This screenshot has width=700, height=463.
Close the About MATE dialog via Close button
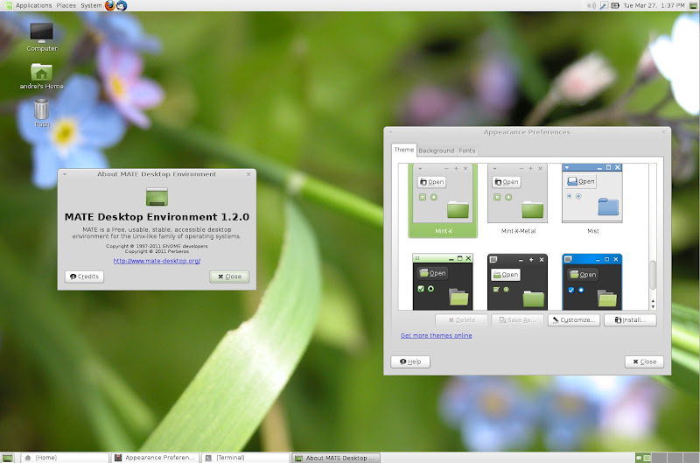tap(229, 277)
